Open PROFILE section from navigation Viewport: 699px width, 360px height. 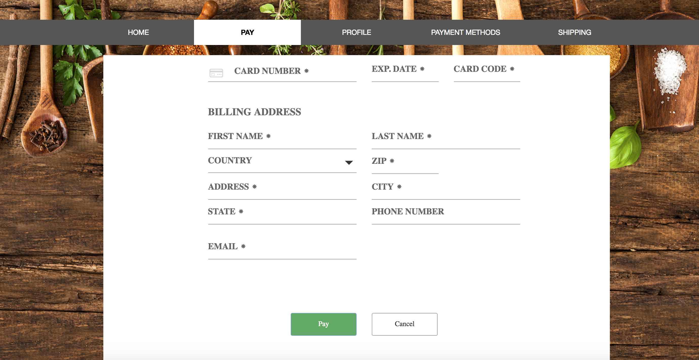coord(356,32)
